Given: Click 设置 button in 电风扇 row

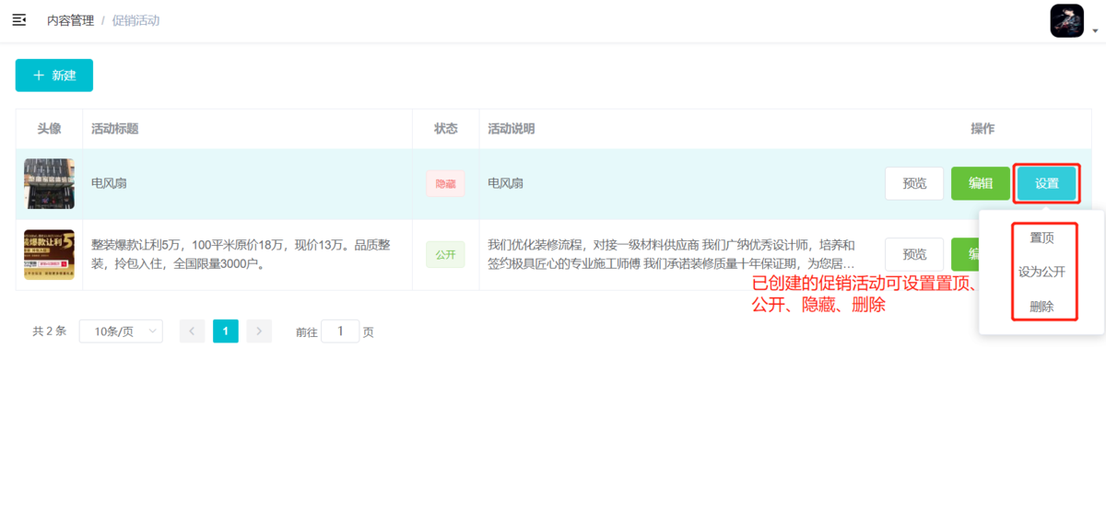Looking at the screenshot, I should [x=1047, y=183].
